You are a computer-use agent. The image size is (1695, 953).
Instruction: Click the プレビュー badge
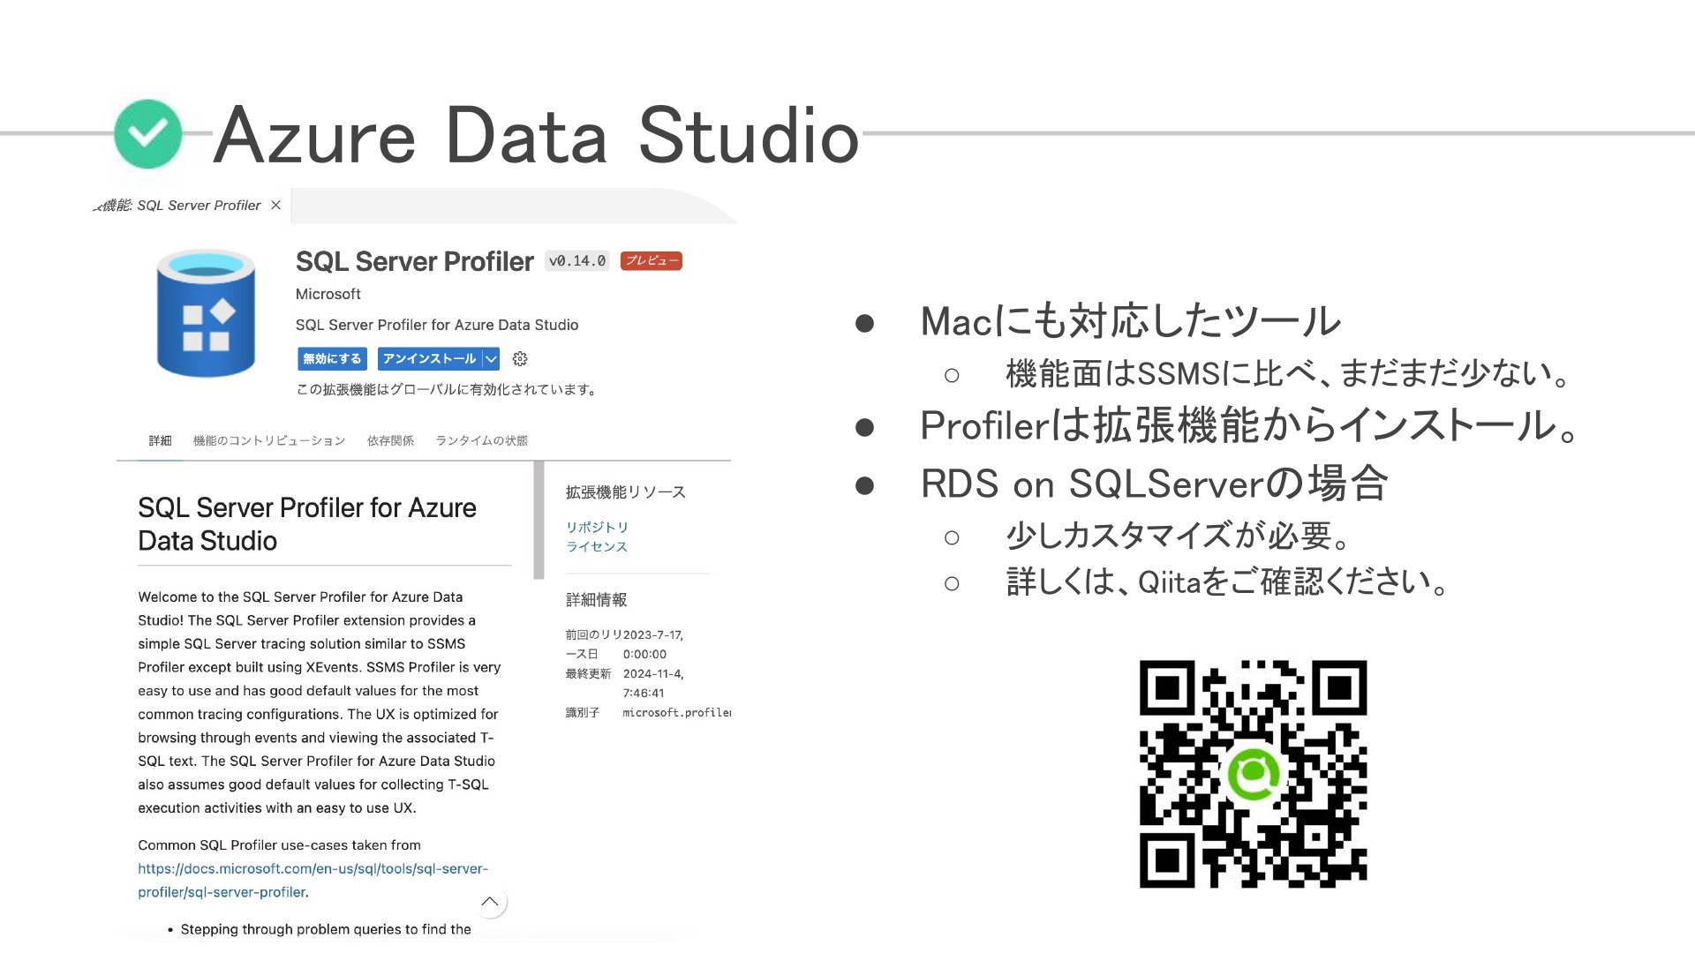click(652, 261)
